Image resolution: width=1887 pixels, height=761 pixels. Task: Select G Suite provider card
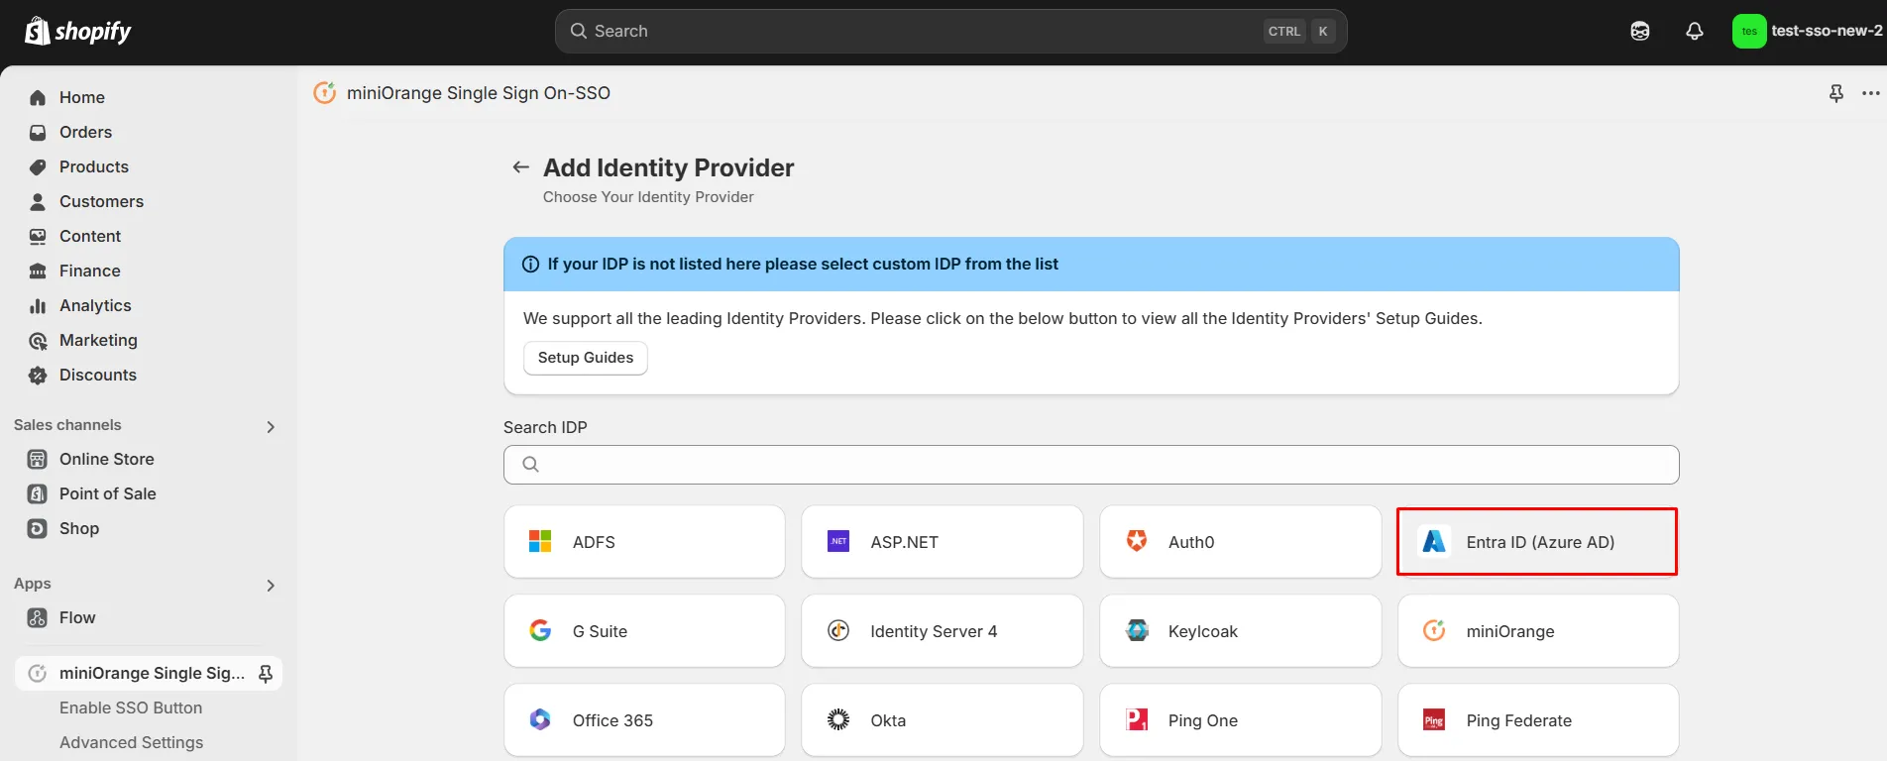coord(644,631)
